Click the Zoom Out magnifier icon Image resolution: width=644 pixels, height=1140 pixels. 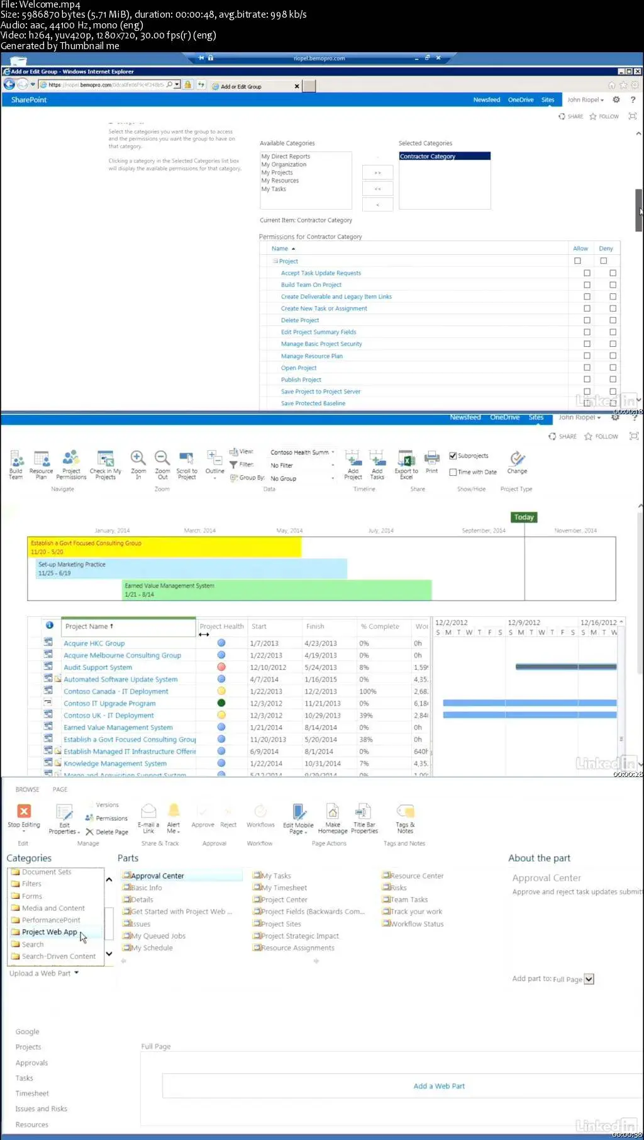pyautogui.click(x=162, y=458)
